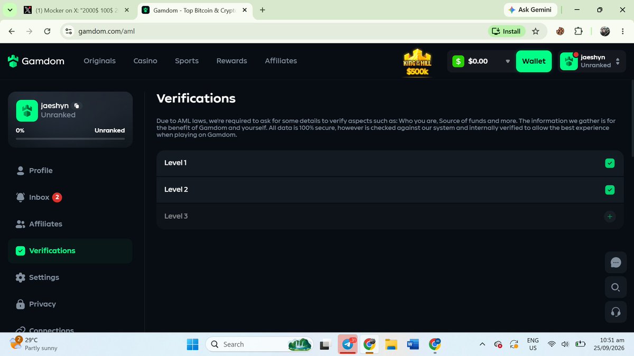Open Chrome tab search dropdown
The width and height of the screenshot is (634, 356).
point(10,10)
